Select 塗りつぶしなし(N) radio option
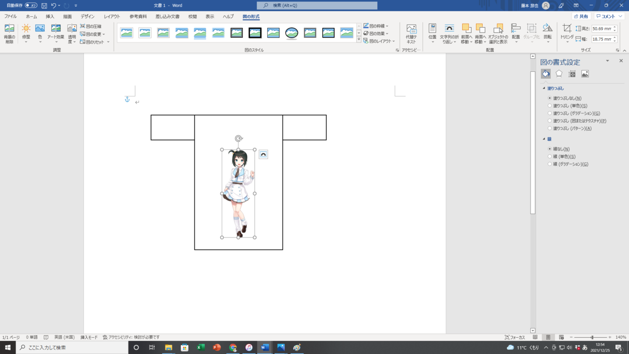Image resolution: width=629 pixels, height=354 pixels. click(x=565, y=98)
